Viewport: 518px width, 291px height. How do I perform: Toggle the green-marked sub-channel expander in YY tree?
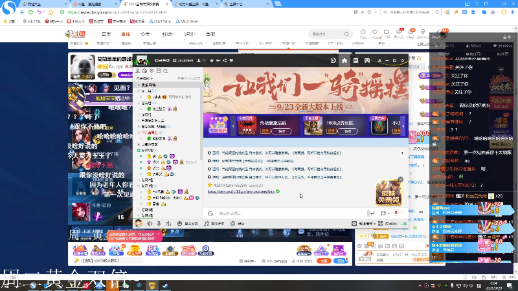(139, 150)
